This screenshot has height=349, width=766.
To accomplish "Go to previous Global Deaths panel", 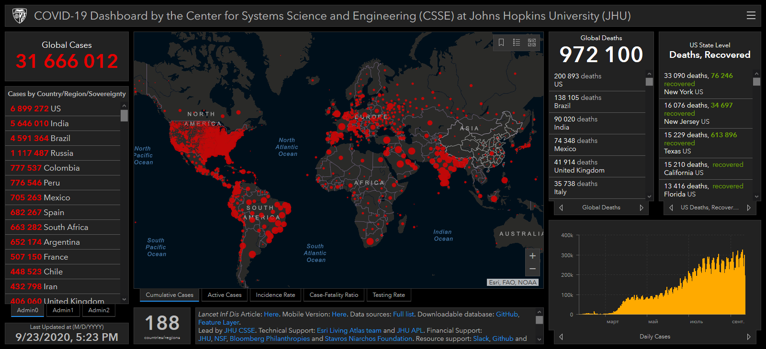I will pos(561,207).
